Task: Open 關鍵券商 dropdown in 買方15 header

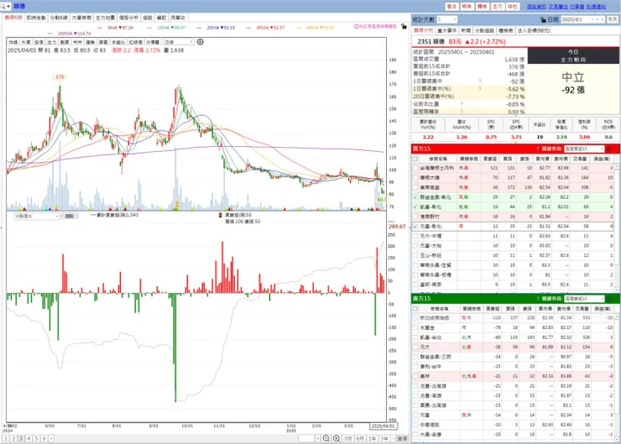Action: click(x=584, y=149)
